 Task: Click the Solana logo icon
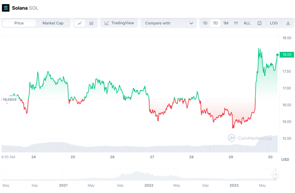tap(6, 8)
